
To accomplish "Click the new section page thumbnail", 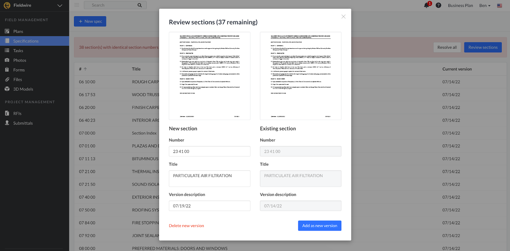I will pos(209,76).
